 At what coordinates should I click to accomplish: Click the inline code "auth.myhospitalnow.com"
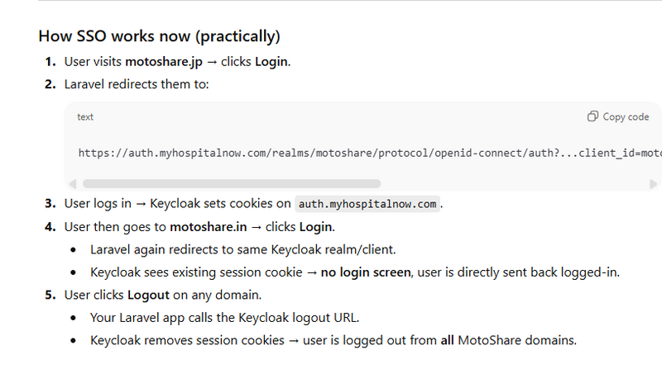pyautogui.click(x=368, y=204)
